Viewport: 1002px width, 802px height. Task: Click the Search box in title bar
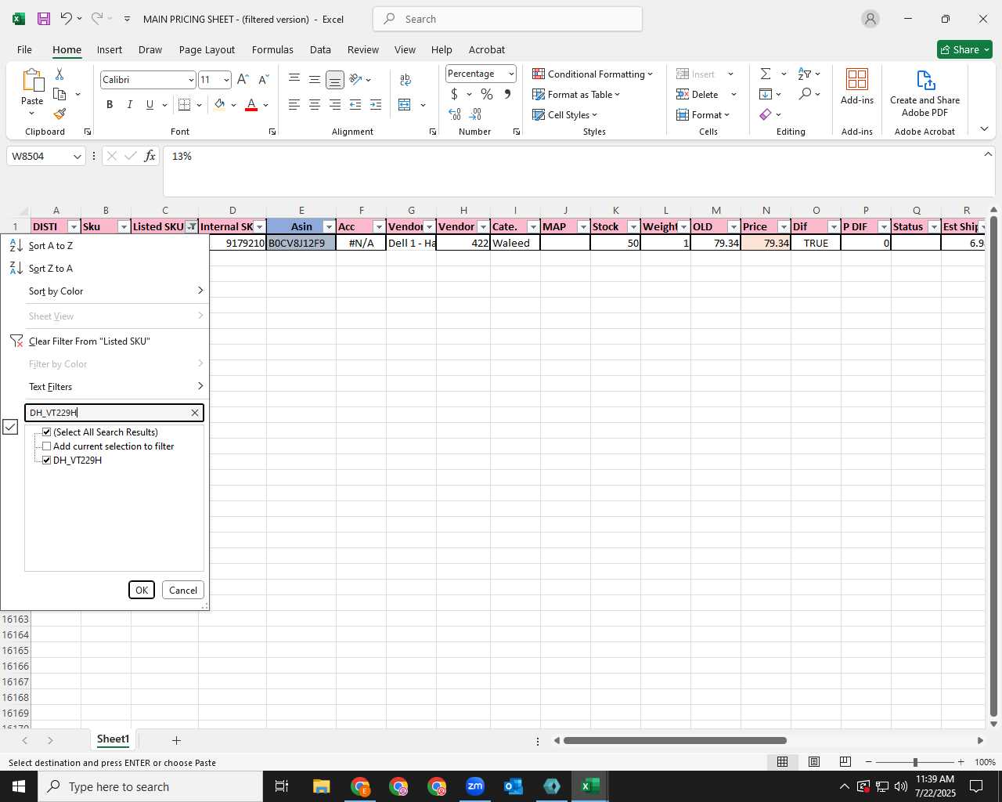point(507,19)
